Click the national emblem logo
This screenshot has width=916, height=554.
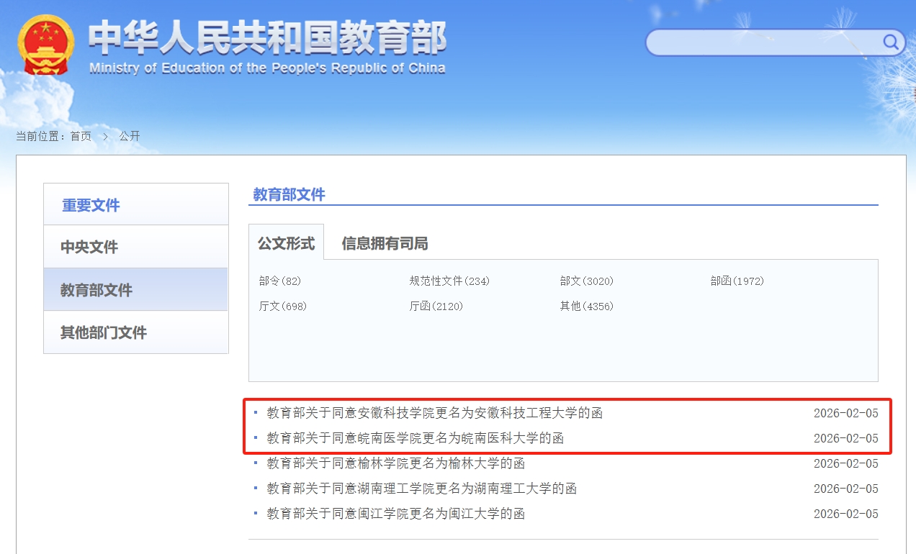coord(45,44)
